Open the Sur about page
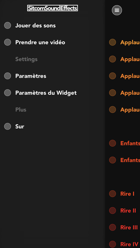The width and height of the screenshot is (140, 248). click(20, 126)
